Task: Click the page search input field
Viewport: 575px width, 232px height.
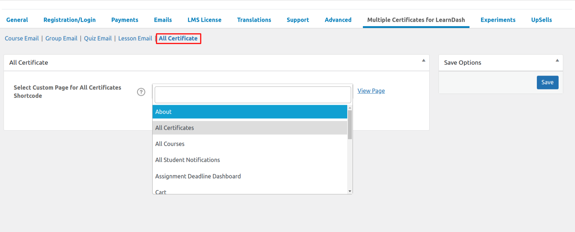Action: [x=252, y=95]
